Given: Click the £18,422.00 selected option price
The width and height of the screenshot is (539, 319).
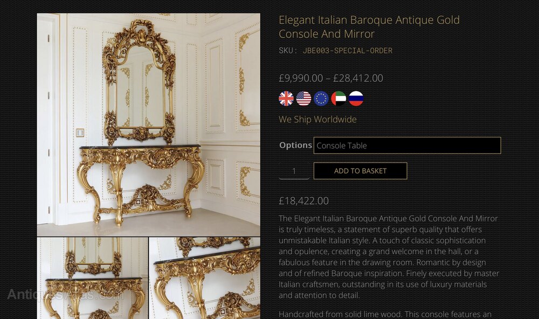Looking at the screenshot, I should [x=303, y=201].
